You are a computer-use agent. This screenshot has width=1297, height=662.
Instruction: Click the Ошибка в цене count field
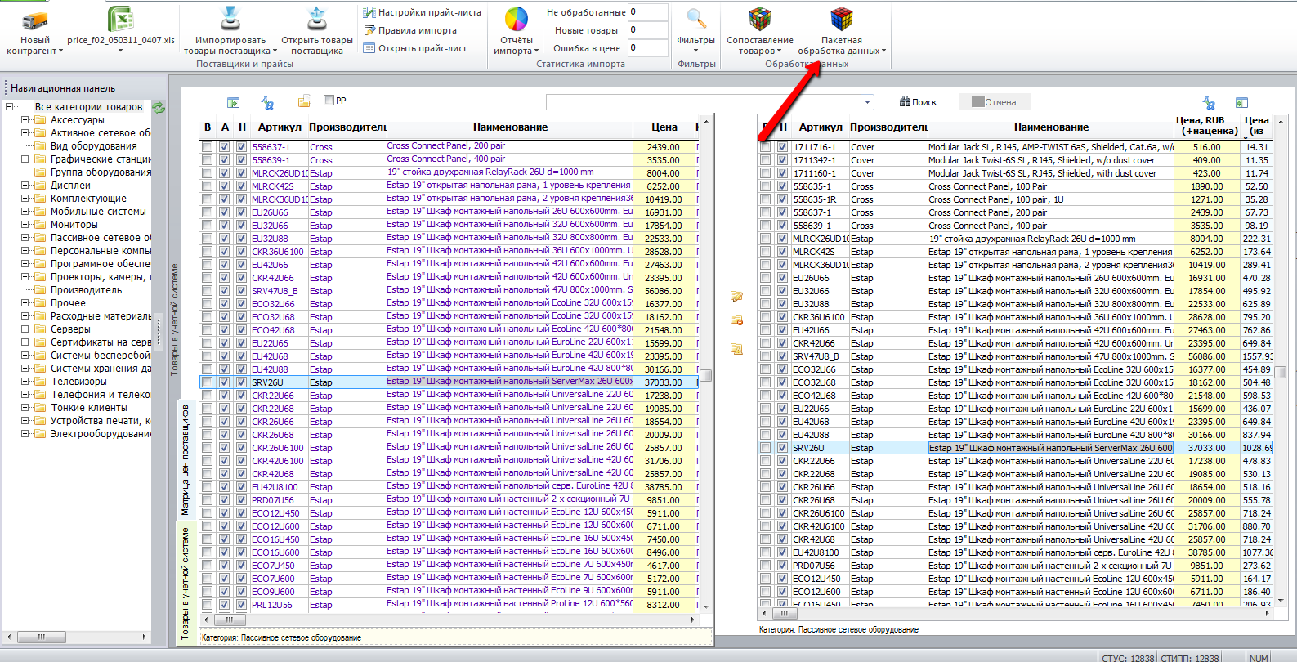(x=649, y=48)
